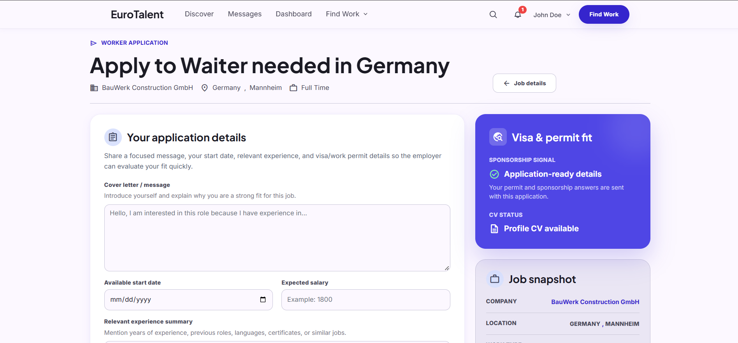Open BauWerk Construction GmbH company link in snapshot
Image resolution: width=738 pixels, height=343 pixels.
pyautogui.click(x=595, y=302)
